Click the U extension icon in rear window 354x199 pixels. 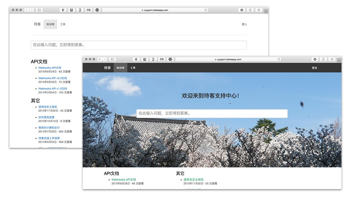[x=72, y=10]
